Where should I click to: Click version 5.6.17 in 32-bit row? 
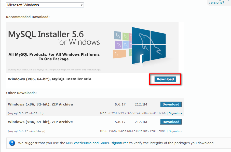pyautogui.click(x=120, y=104)
